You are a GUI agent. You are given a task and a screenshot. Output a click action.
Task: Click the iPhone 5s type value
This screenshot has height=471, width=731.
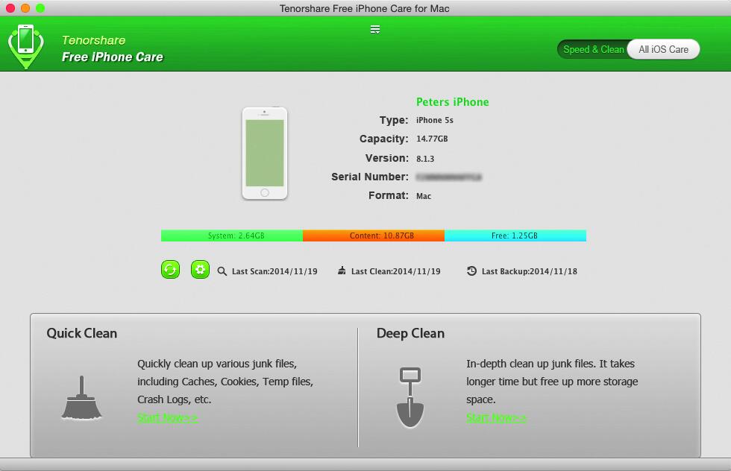point(434,120)
